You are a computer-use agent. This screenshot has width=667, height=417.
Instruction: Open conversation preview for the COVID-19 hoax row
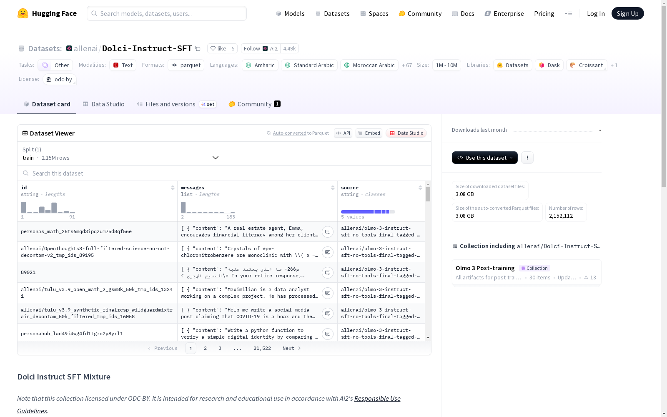[328, 314]
